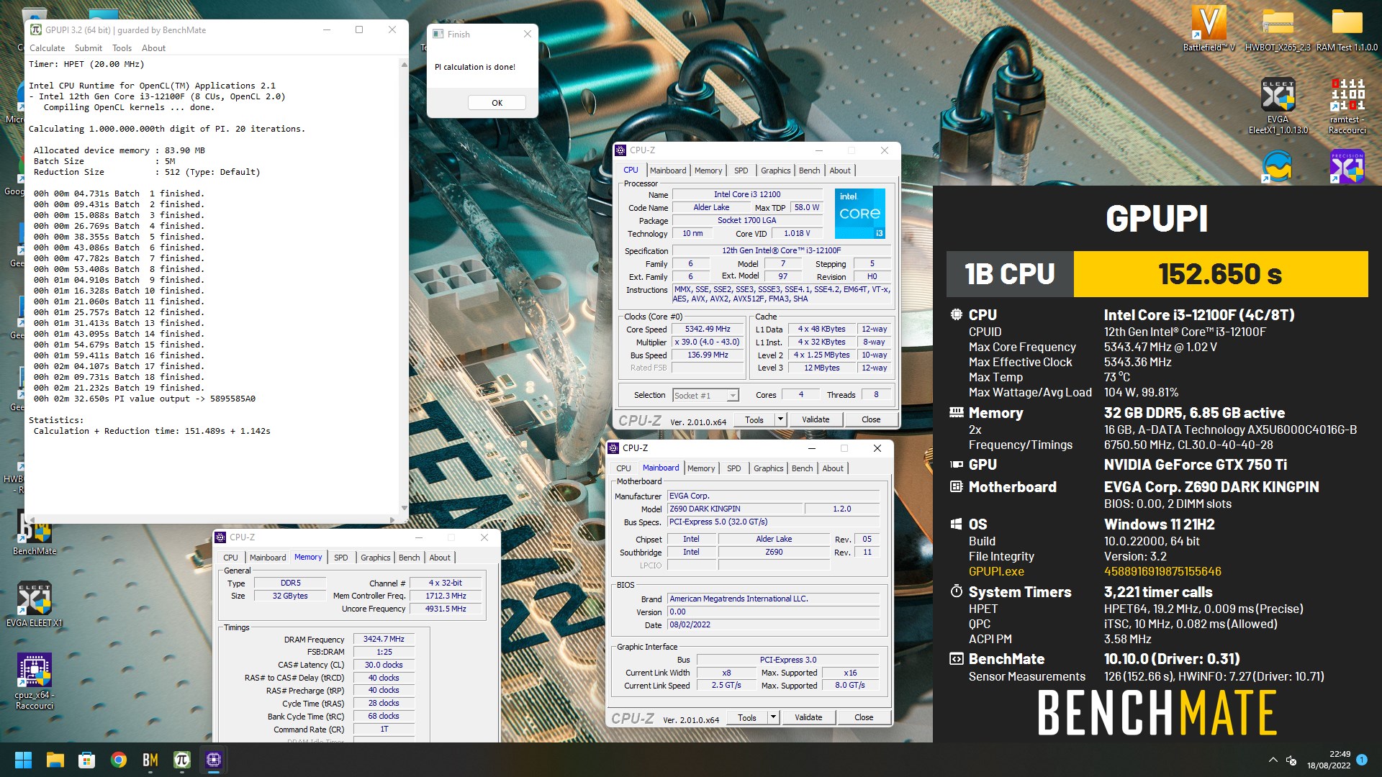Click DRAM Frequency value 3424.7 MHz
1382x777 pixels.
pos(383,639)
